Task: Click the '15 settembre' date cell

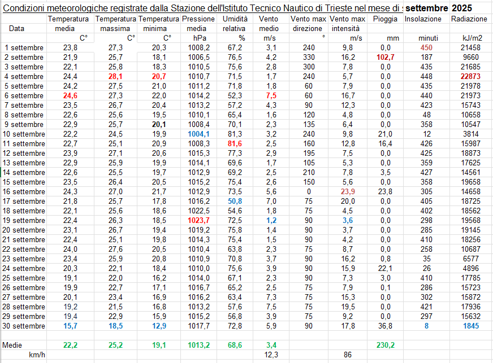Action: click(x=24, y=182)
